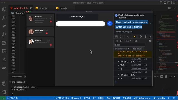
Task: Open the errors and warnings status
Action: (12, 98)
